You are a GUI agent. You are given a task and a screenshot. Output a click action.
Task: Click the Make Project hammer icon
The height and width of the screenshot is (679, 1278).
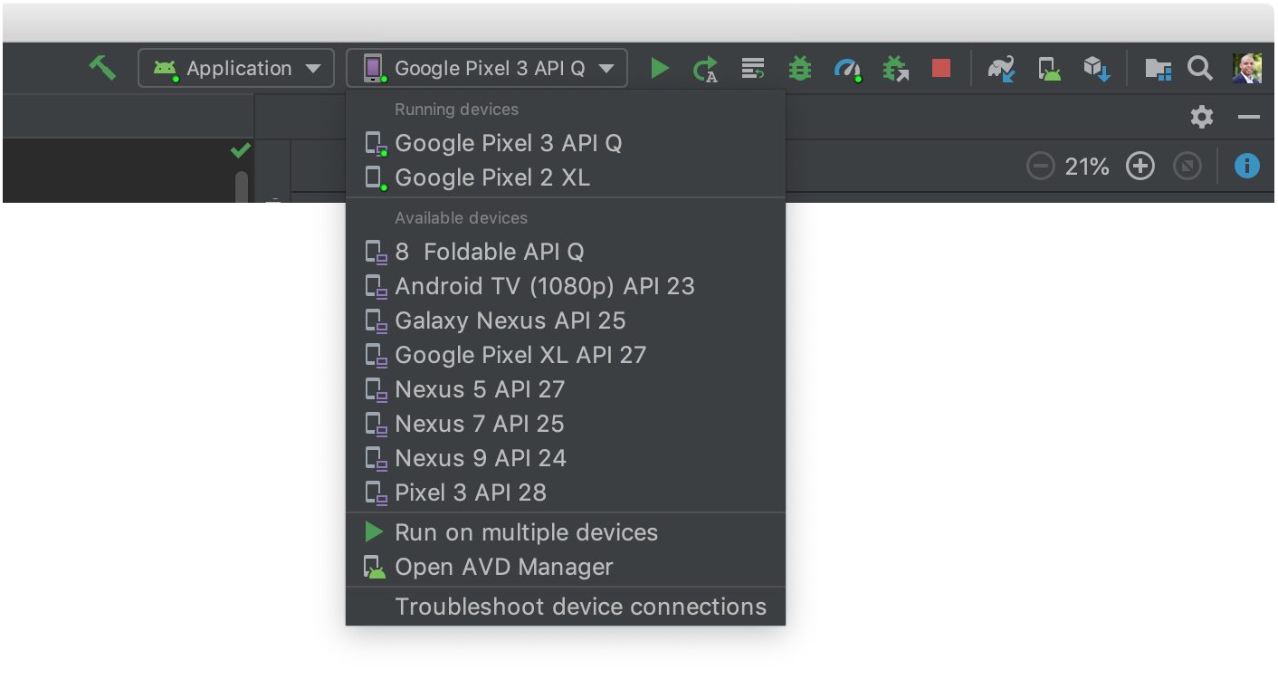[x=102, y=68]
